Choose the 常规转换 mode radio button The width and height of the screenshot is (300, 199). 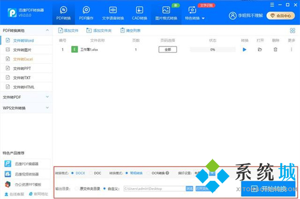point(127,173)
